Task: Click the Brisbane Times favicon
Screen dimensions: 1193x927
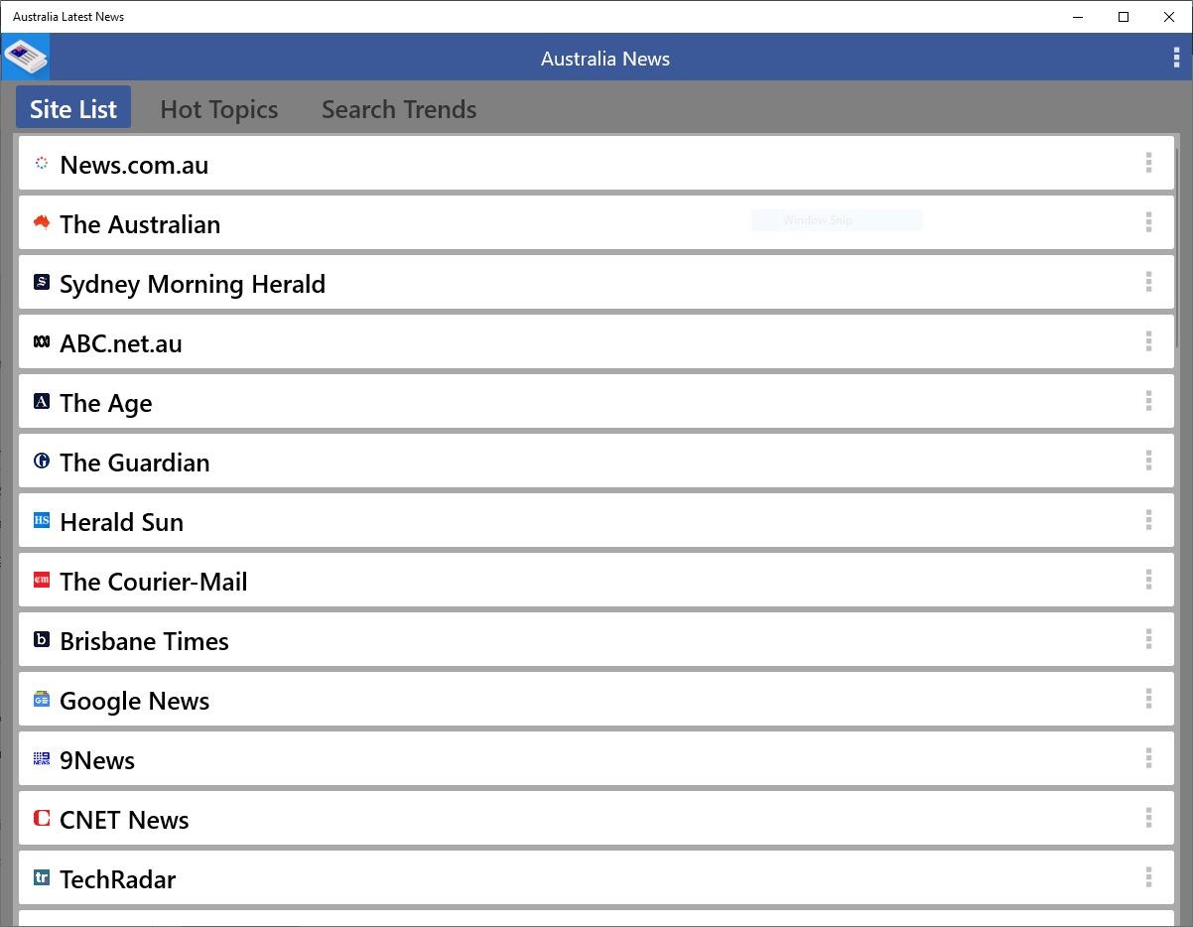Action: point(42,639)
